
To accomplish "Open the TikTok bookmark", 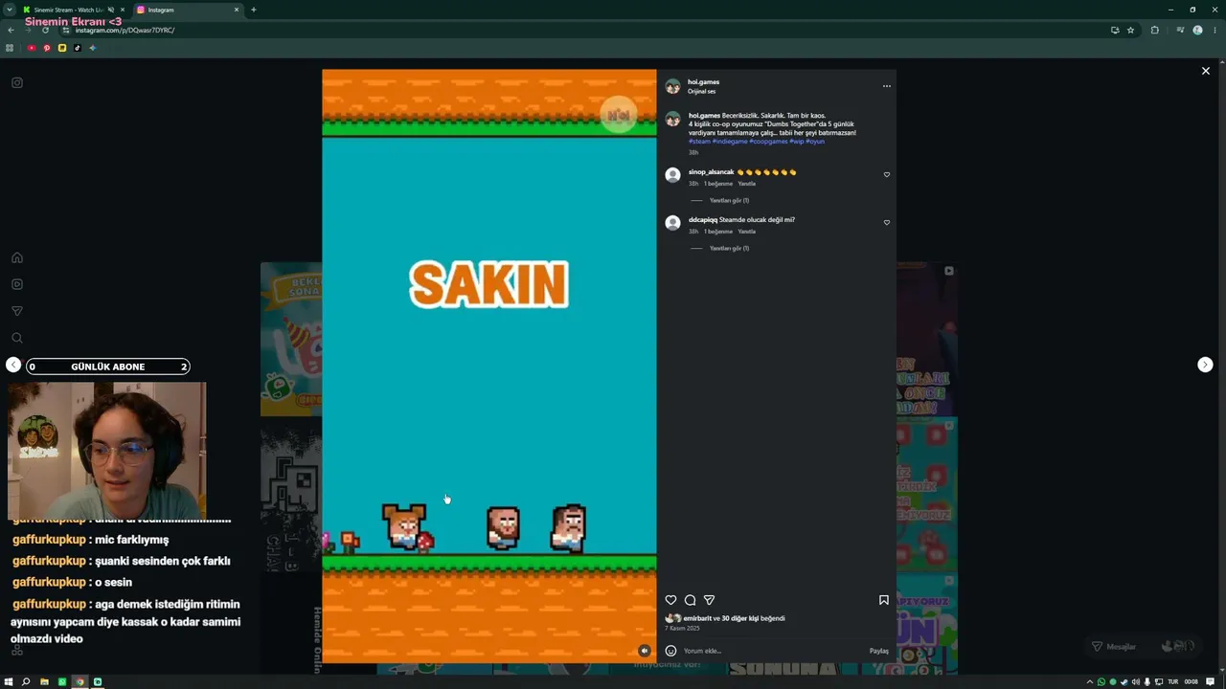I will (78, 48).
